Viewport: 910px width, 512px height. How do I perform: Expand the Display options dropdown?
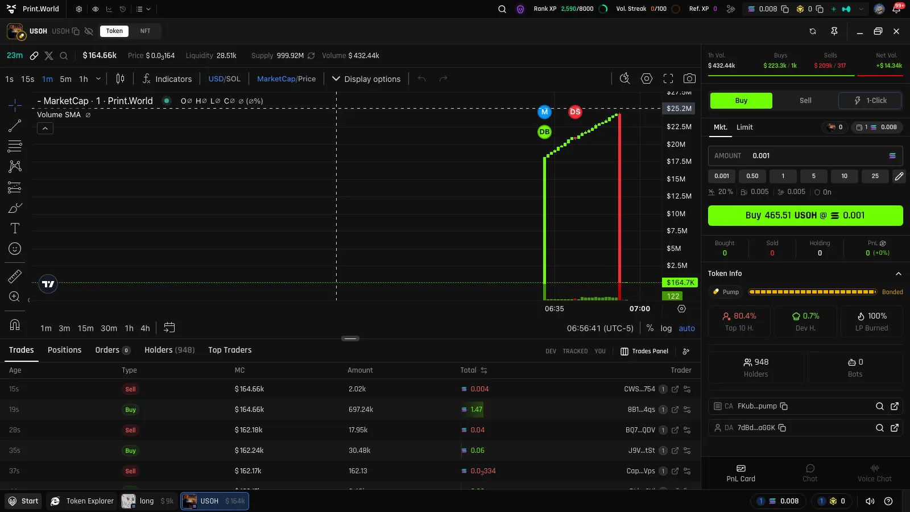pyautogui.click(x=366, y=79)
